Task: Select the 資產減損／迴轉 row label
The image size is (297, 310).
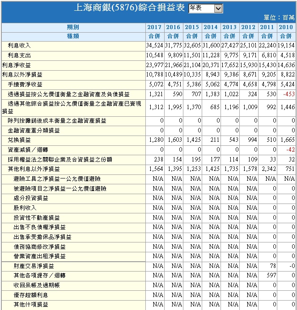Action: click(x=28, y=150)
